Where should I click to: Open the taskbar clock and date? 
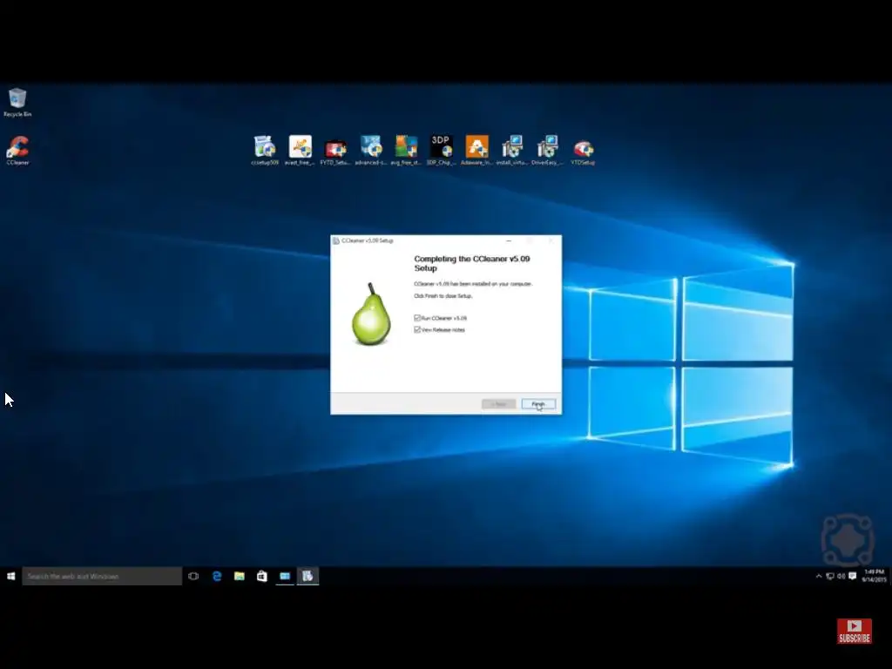(x=875, y=576)
